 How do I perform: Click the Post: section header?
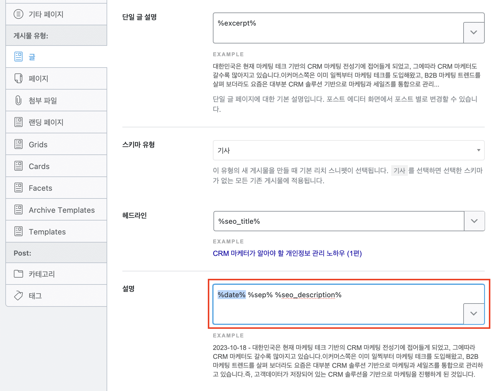coord(56,253)
